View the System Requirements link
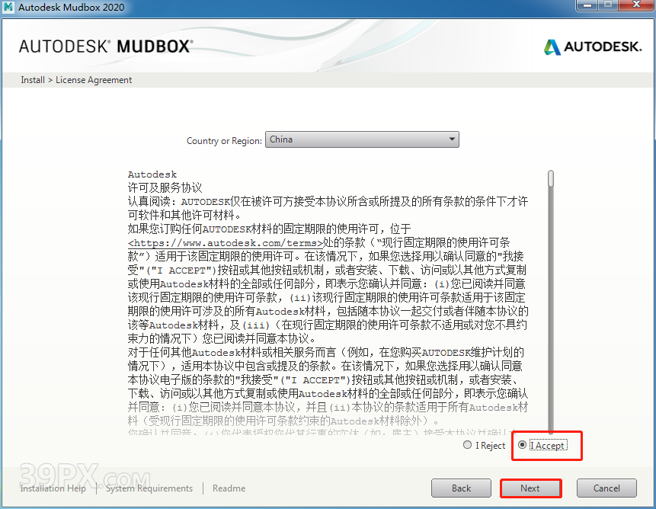 tap(149, 488)
